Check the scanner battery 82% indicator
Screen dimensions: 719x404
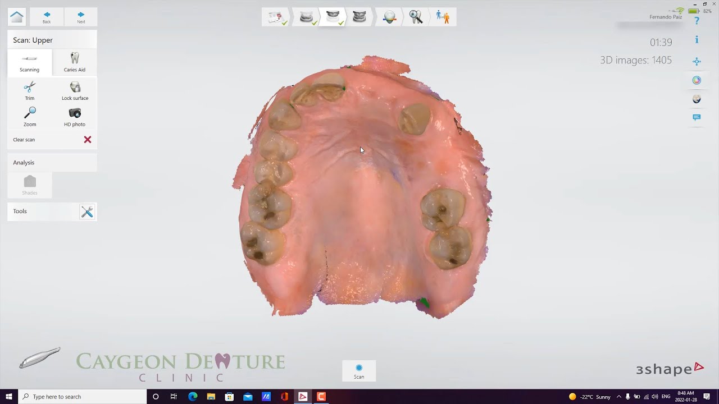[699, 11]
